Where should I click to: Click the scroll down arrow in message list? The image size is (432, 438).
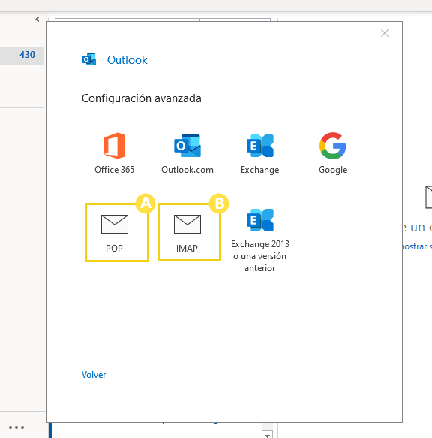268,435
